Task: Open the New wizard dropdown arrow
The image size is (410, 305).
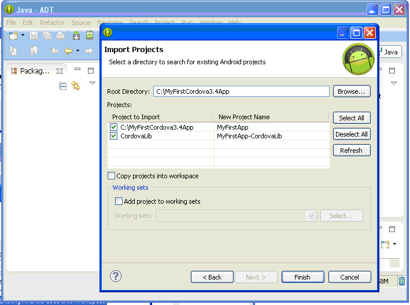Action: pos(23,35)
